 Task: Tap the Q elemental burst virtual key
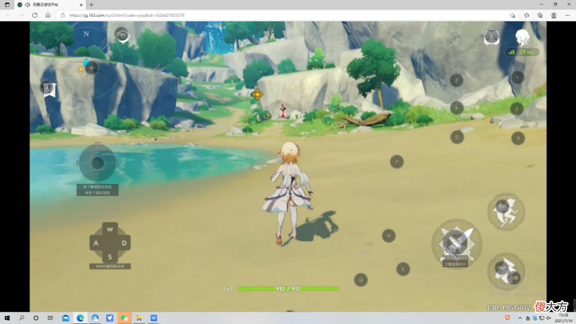click(x=361, y=280)
